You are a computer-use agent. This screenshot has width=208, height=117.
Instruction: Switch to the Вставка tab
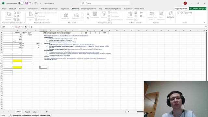coord(22,9)
